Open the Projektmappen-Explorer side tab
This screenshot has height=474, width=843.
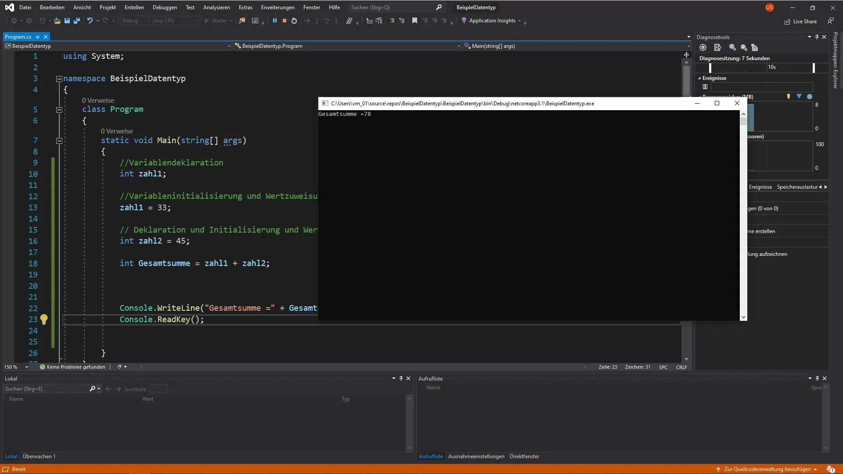coord(836,61)
